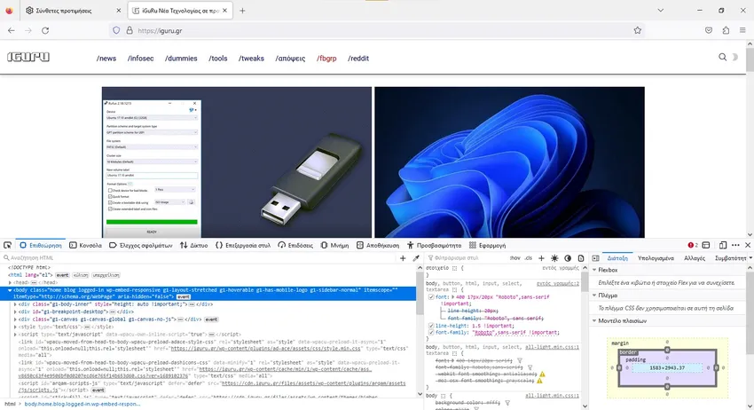Expand the g1-body-inner div node

pos(15,304)
